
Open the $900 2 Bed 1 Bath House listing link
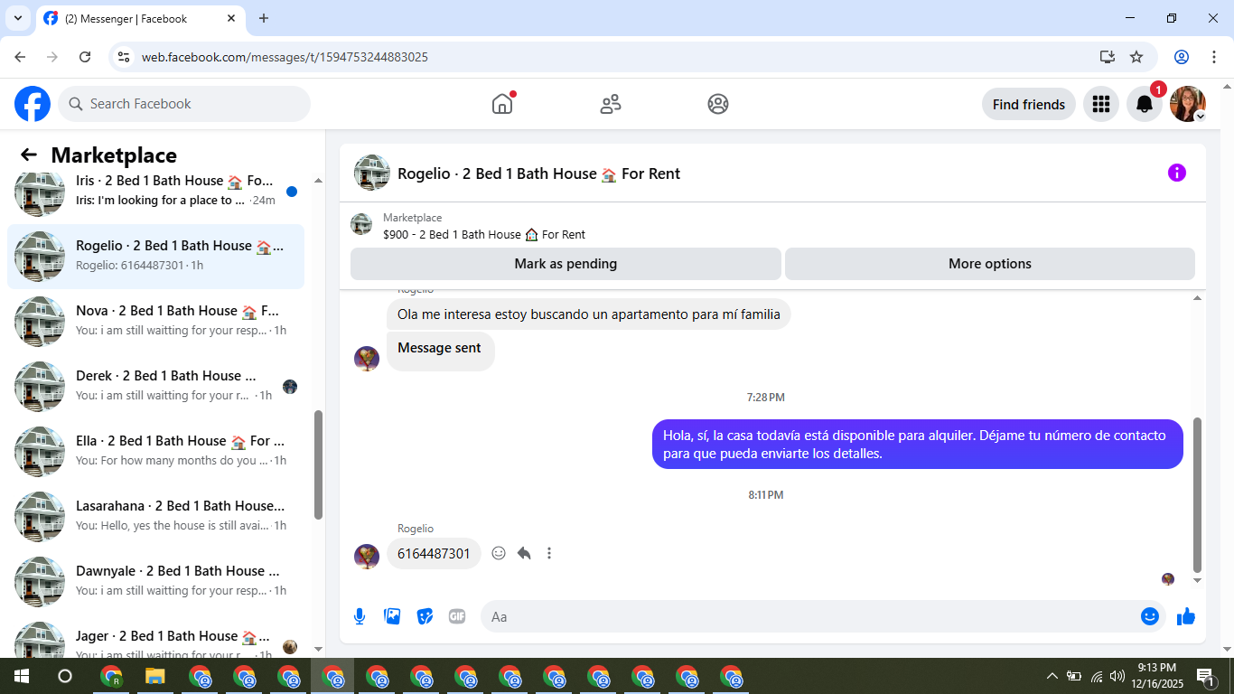tap(484, 234)
